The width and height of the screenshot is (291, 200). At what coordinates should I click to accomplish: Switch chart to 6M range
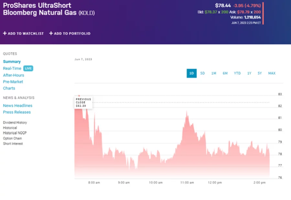click(x=225, y=73)
